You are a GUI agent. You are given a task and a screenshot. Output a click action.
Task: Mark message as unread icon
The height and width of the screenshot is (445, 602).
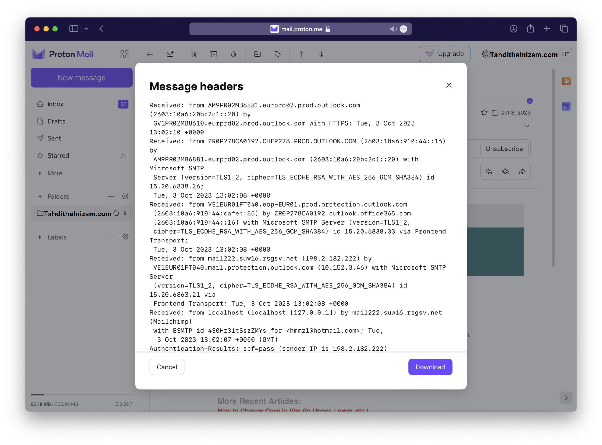pos(170,54)
